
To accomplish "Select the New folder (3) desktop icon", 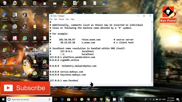I will (35, 5).
